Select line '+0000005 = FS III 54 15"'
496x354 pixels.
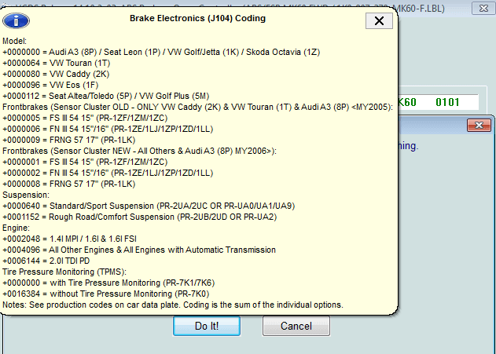point(85,118)
